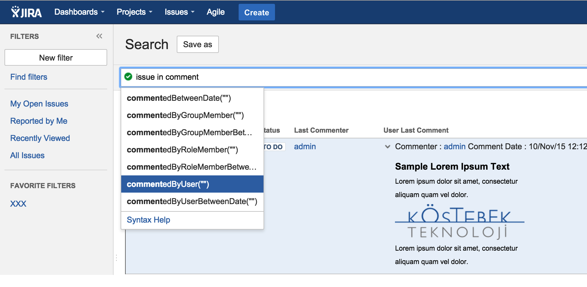Click the FAVORITE FILTERS heading
587x287 pixels.
point(43,186)
